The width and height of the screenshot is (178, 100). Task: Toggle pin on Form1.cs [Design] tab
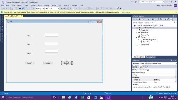click(x=19, y=16)
